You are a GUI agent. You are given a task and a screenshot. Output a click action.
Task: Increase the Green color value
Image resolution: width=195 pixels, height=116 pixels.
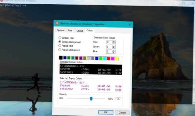coord(114,46)
